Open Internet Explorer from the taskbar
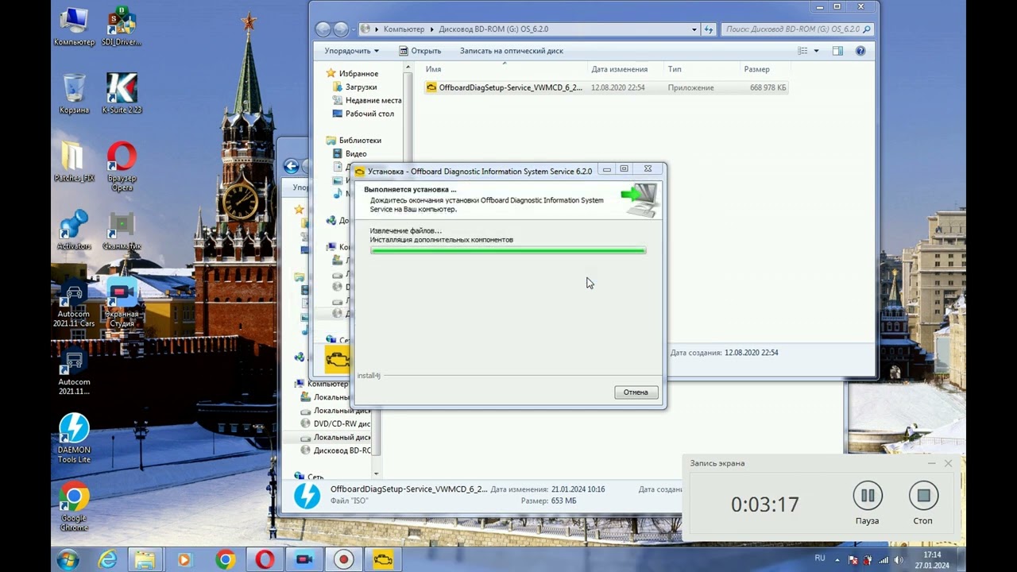The height and width of the screenshot is (572, 1017). [108, 559]
